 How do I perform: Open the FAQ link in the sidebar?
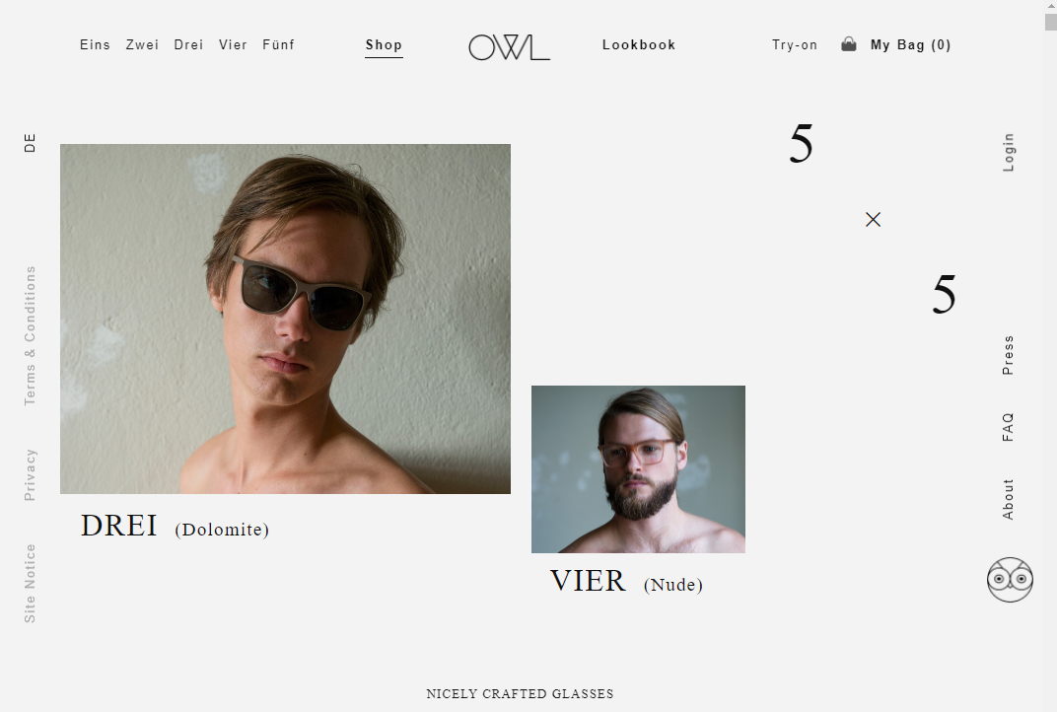pos(1008,427)
